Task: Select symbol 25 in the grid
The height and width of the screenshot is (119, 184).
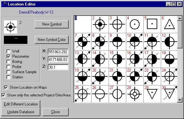Action: (x=83, y=94)
